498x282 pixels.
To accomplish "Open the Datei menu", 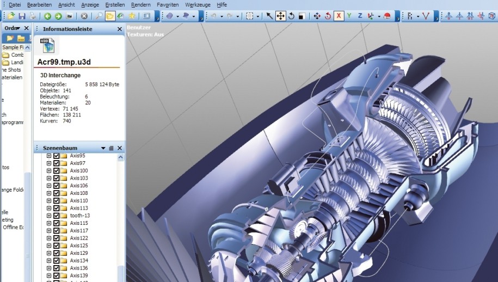I will [x=15, y=5].
